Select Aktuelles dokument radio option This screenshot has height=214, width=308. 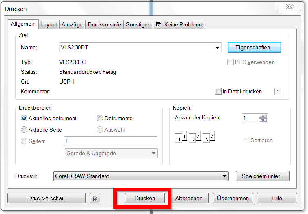(x=24, y=119)
